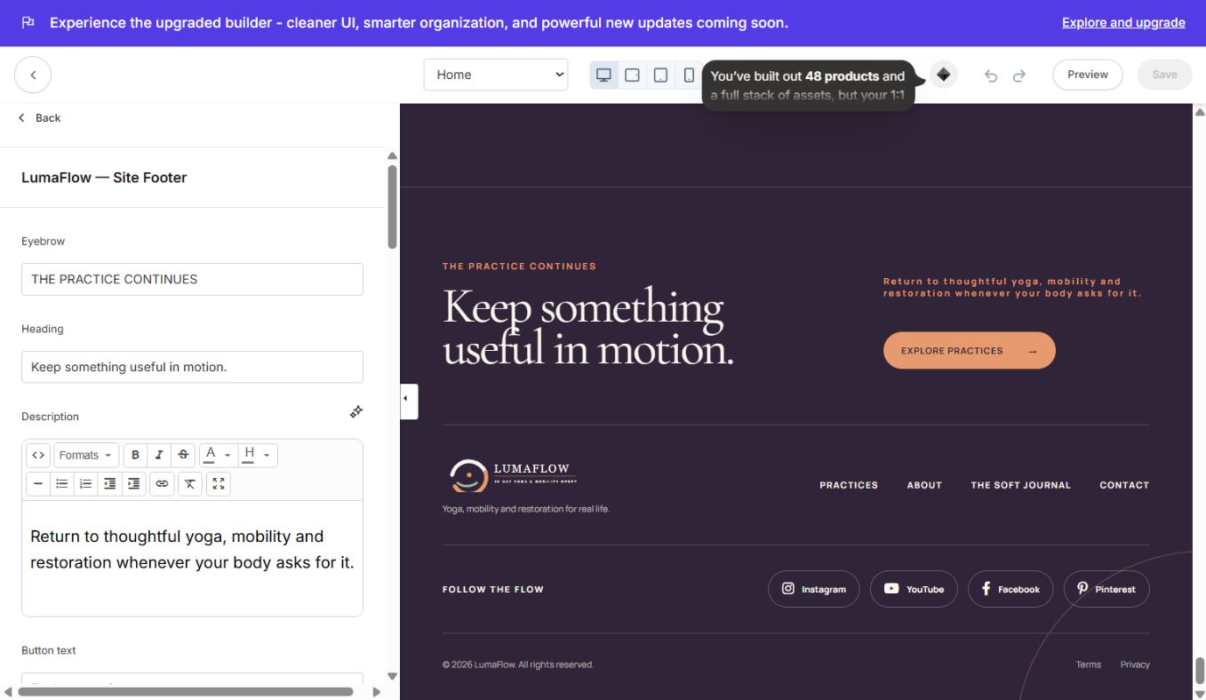
Task: Click the assistant tooltip about 48 products
Action: [x=808, y=85]
